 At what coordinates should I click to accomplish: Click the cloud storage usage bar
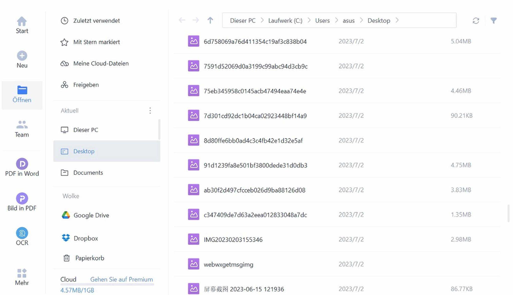coord(107,284)
